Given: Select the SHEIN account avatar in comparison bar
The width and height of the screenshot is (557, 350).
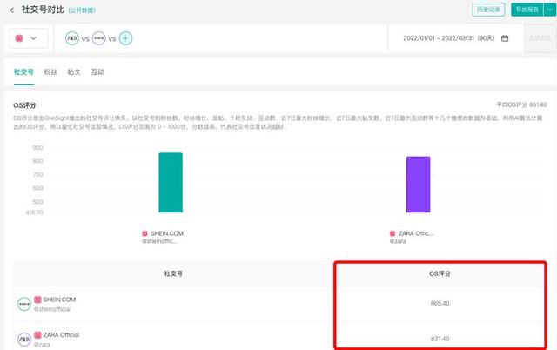Looking at the screenshot, I should click(98, 38).
